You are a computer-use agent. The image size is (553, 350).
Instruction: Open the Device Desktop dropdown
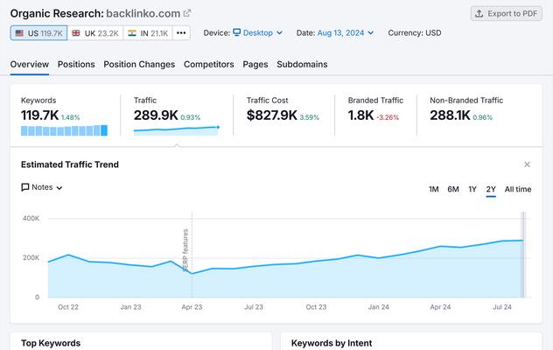(258, 33)
